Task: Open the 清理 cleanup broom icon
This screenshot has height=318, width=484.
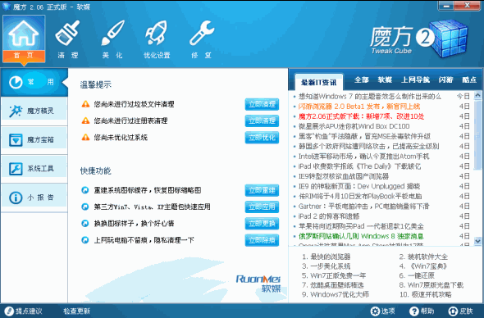Action: point(67,33)
